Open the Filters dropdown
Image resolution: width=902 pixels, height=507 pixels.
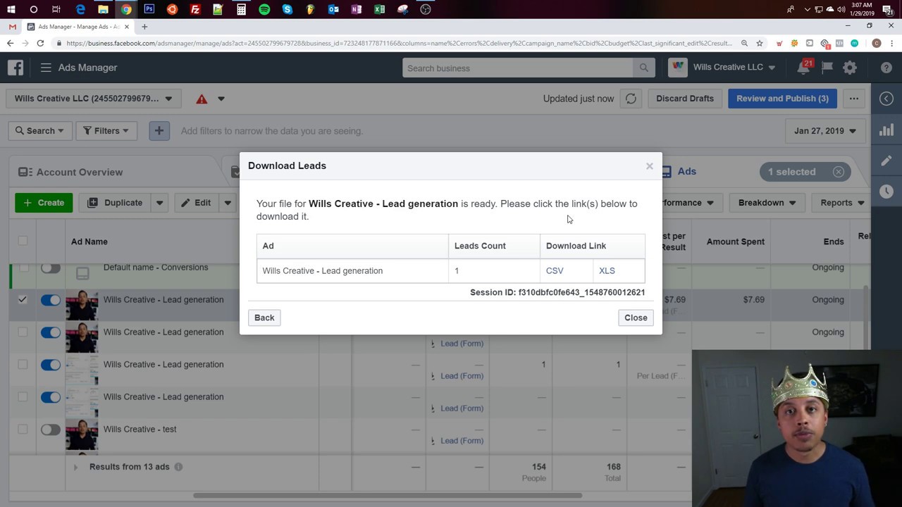106,131
